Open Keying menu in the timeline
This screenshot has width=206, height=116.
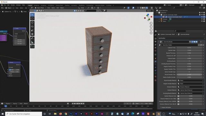15,104
